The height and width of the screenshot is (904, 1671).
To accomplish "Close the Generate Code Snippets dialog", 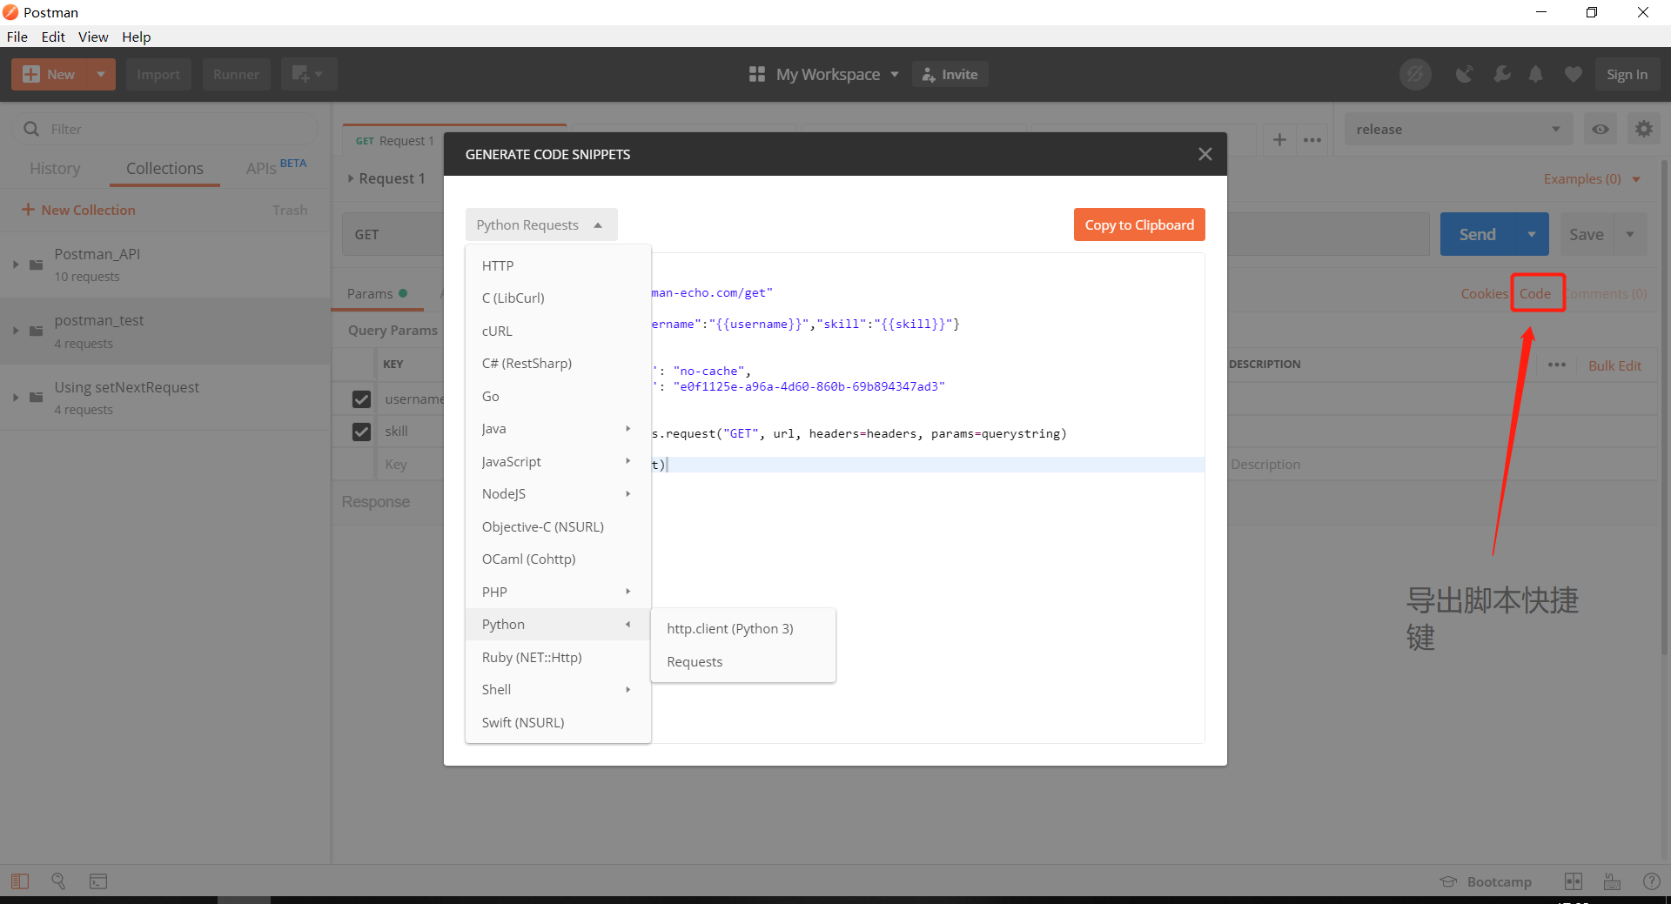I will 1205,154.
